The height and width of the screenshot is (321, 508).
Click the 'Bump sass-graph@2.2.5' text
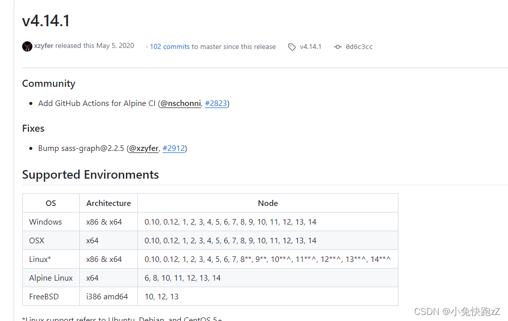[81, 148]
